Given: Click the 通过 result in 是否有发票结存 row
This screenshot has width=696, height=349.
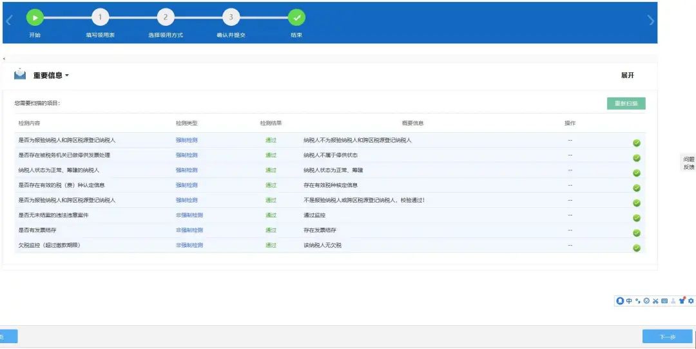Looking at the screenshot, I should pos(271,230).
